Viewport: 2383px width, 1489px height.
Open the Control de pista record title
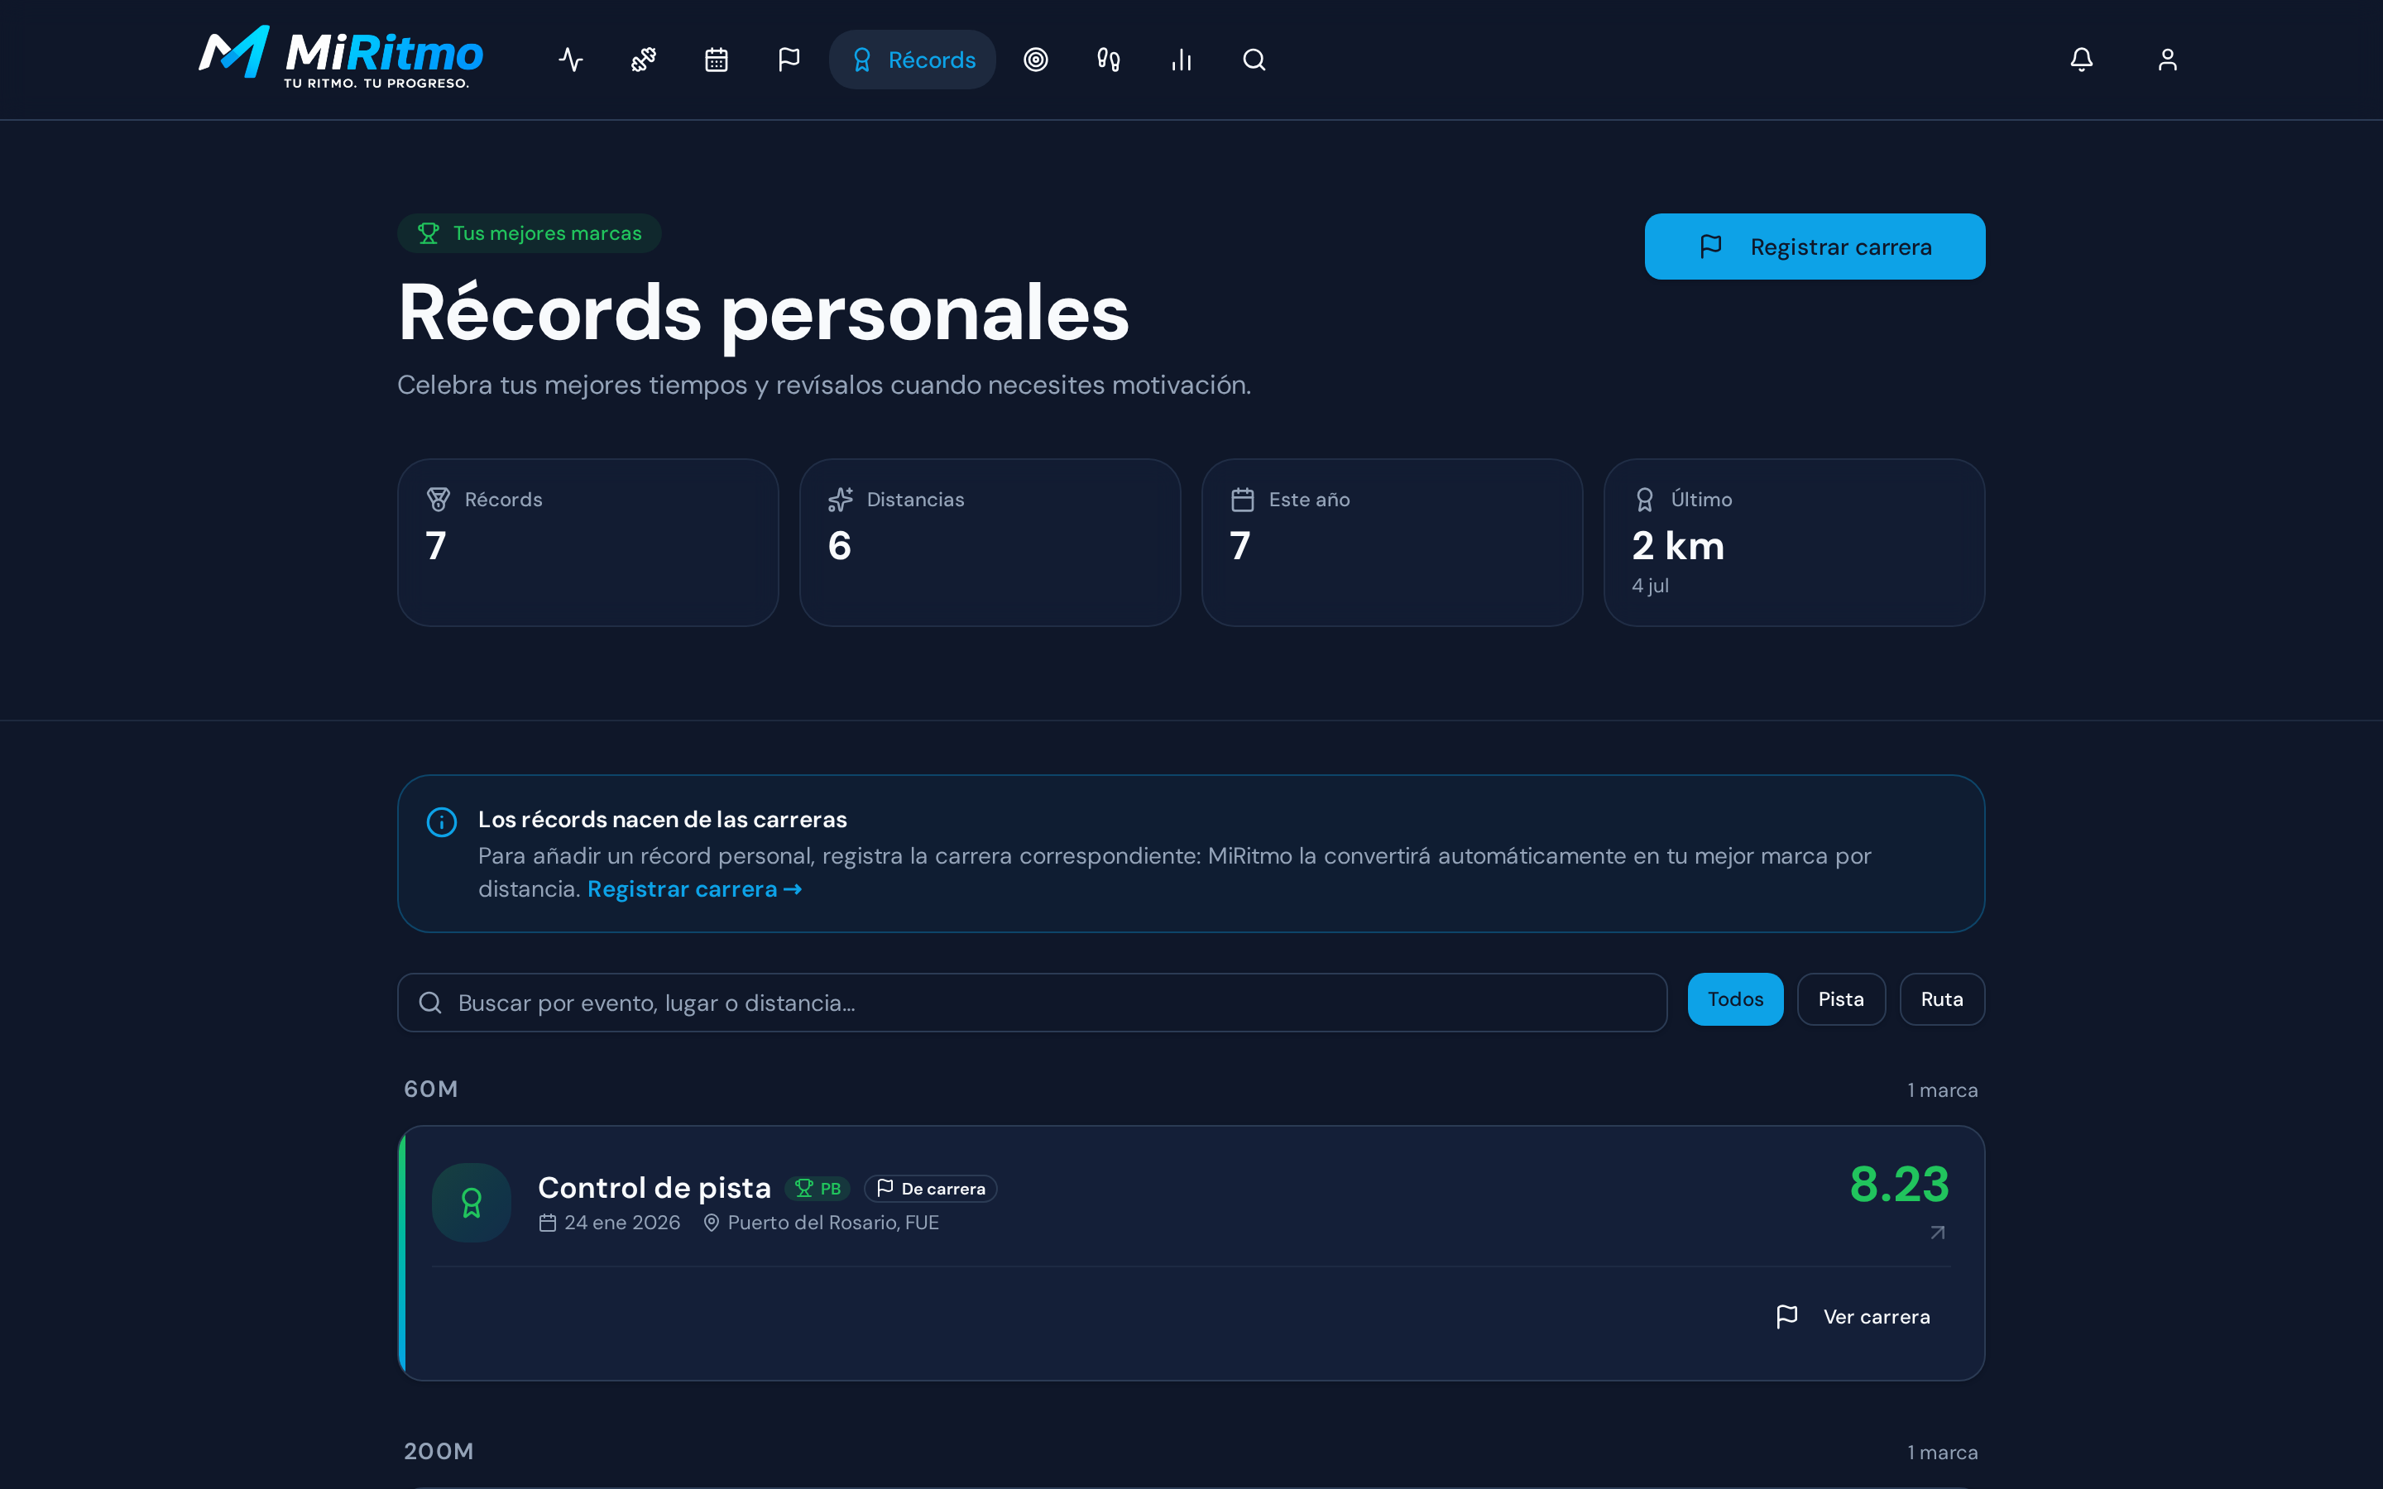point(654,1188)
